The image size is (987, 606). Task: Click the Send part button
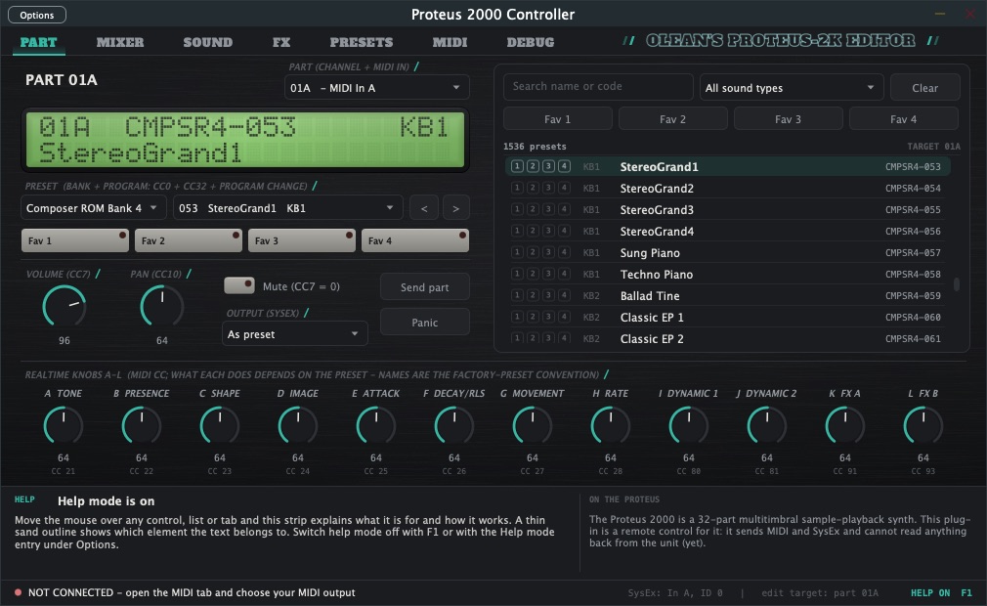425,287
